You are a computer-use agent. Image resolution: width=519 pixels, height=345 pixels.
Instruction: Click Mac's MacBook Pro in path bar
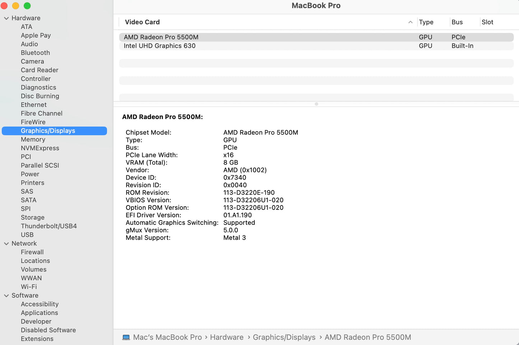pyautogui.click(x=167, y=337)
